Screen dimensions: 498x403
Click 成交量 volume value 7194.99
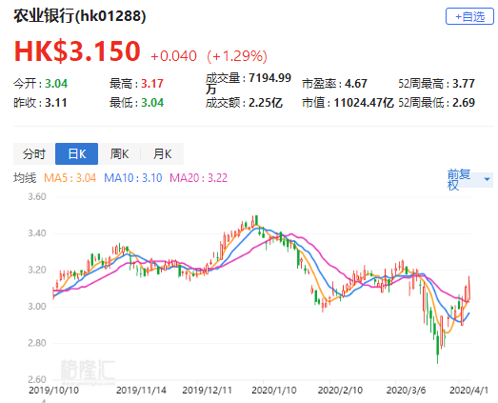(x=270, y=78)
